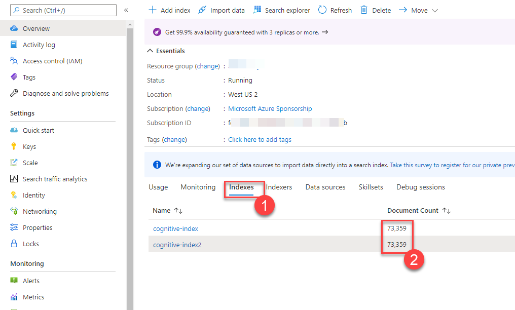Viewport: 515px width, 310px height.
Task: Collapse the left navigation pane
Action: (x=126, y=9)
